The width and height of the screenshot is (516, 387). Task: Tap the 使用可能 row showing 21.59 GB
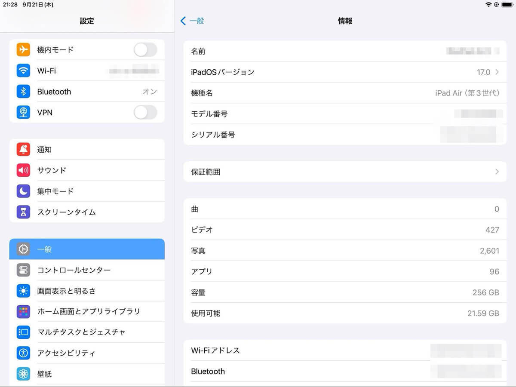click(x=345, y=313)
